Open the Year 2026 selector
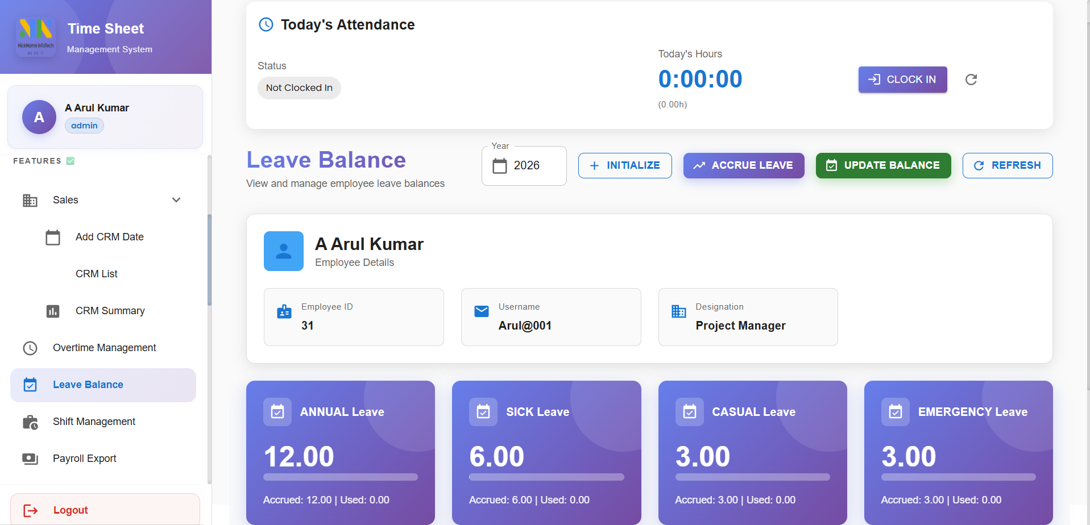The image size is (1090, 525). (x=527, y=165)
